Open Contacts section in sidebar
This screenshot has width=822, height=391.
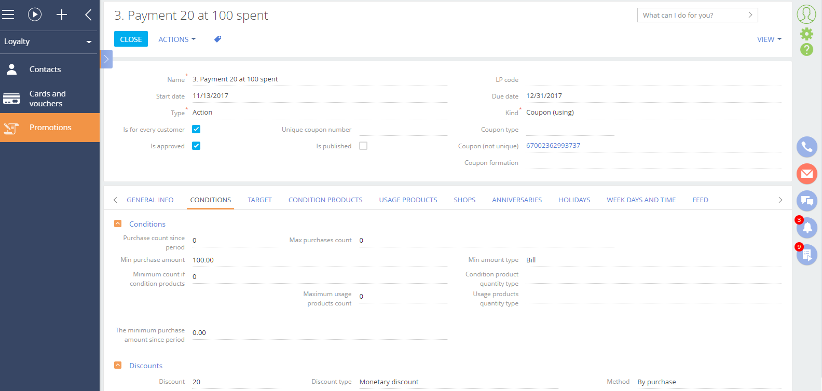tap(50, 69)
